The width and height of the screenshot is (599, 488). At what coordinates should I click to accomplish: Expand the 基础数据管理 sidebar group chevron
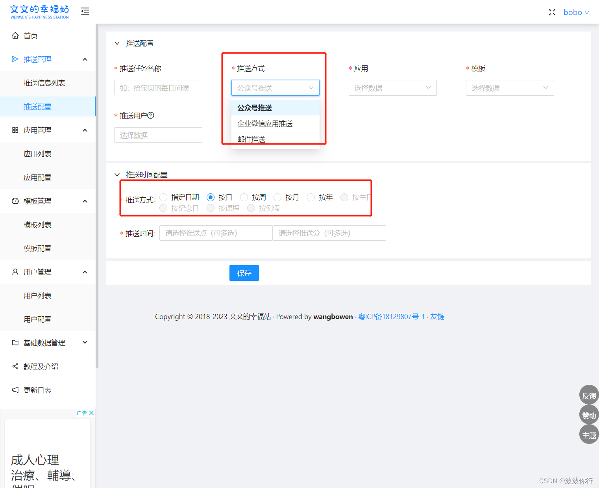[x=85, y=343]
